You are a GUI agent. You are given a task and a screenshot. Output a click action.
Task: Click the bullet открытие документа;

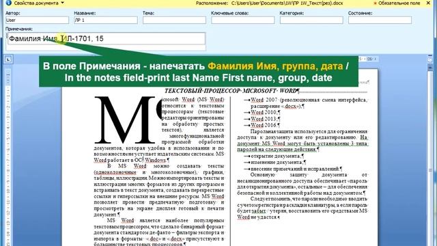(x=274, y=156)
